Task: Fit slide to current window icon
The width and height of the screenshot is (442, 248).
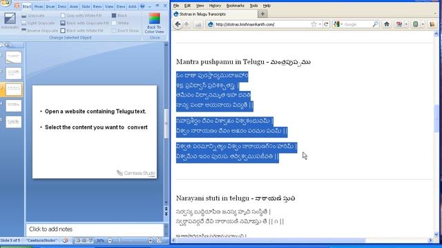Action: [159, 240]
